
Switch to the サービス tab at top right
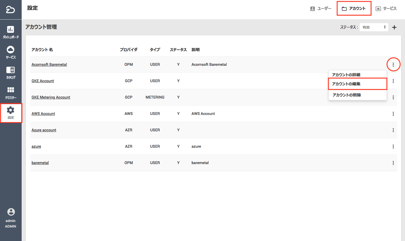tap(386, 8)
